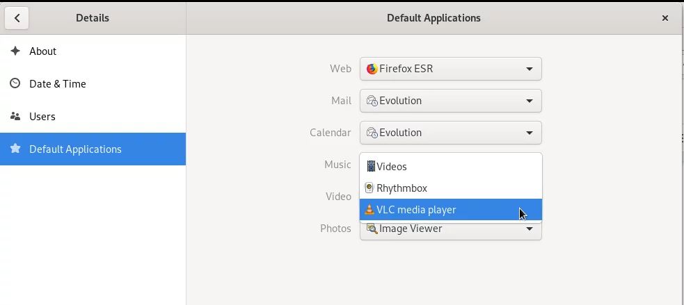Click the About sparkle icon
This screenshot has height=305, width=684.
tap(15, 51)
